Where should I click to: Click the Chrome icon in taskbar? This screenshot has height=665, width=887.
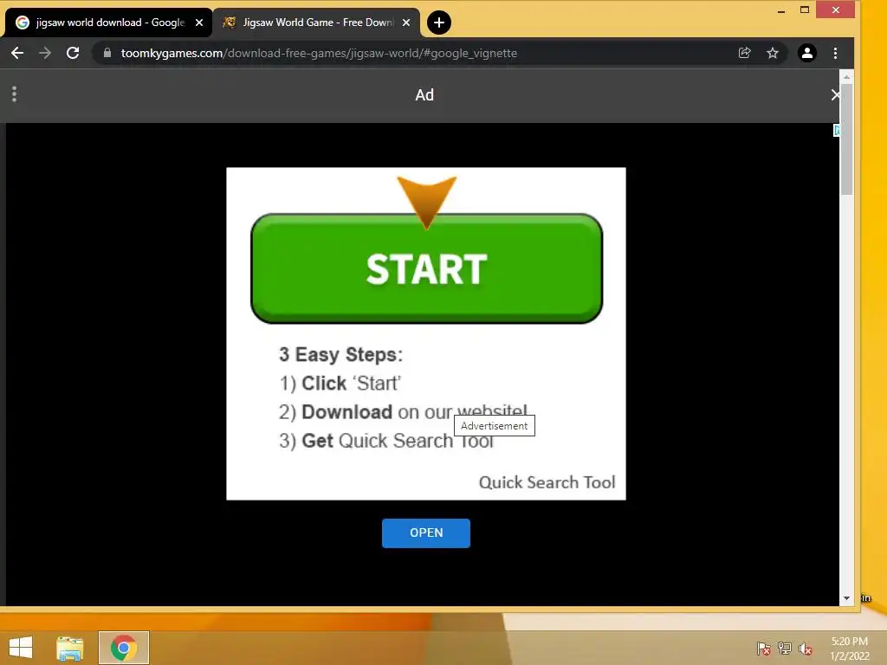point(124,648)
